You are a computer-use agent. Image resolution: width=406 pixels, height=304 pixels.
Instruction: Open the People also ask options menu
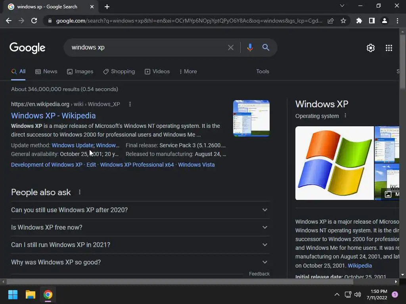[79, 192]
